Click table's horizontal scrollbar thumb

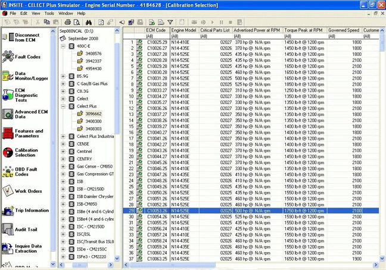tap(172, 265)
